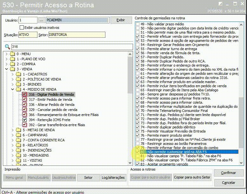The width and height of the screenshot is (247, 194).
Task: Uncheck permission 57 Permitir Duplicar Pedido
Action: 138,57
